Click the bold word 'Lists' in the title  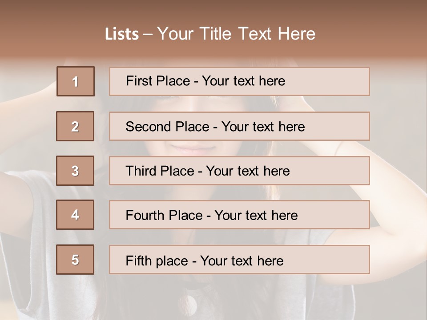pyautogui.click(x=121, y=34)
